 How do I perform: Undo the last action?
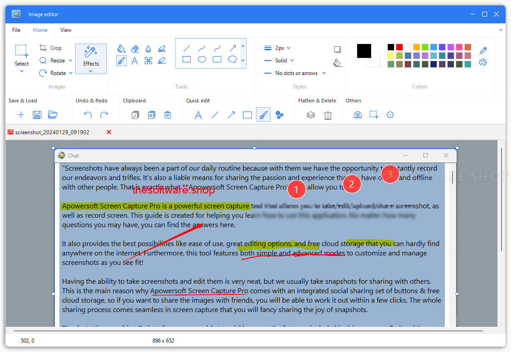point(88,115)
